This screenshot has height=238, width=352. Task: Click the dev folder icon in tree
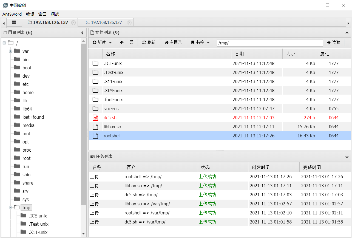click(x=17, y=76)
